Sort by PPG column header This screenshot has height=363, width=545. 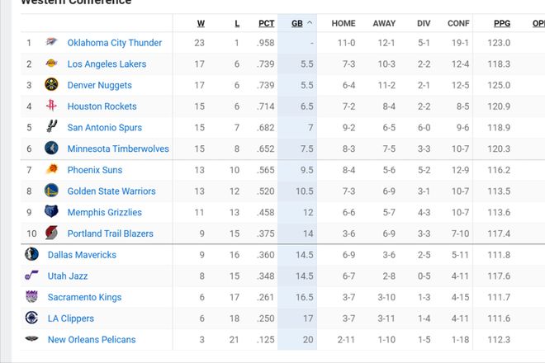(x=501, y=24)
